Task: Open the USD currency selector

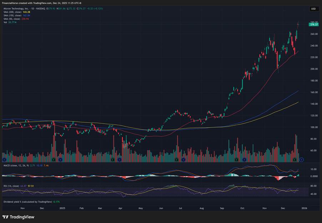Action: coord(313,9)
